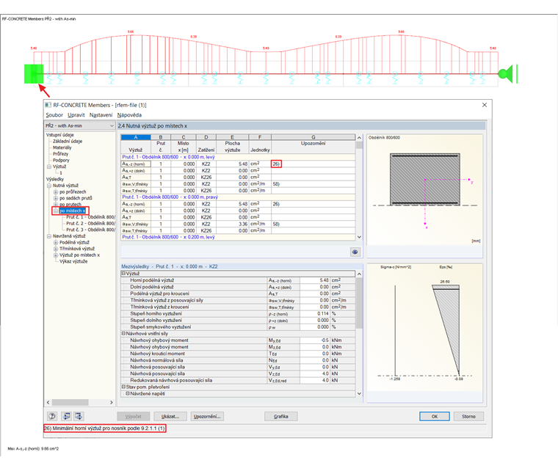Open the Upravit menu
This screenshot has width=558, height=471.
[x=76, y=115]
